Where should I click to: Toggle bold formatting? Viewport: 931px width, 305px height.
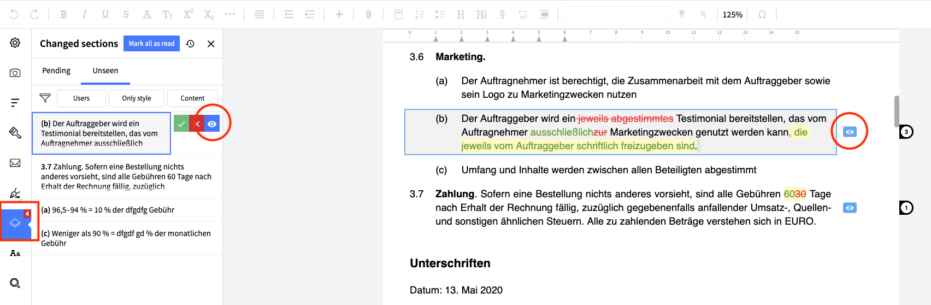pos(63,14)
